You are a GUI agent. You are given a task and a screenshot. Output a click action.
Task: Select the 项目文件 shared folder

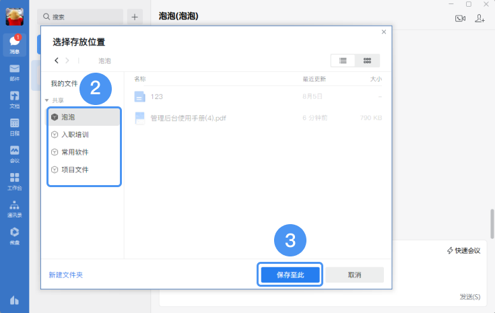(75, 170)
